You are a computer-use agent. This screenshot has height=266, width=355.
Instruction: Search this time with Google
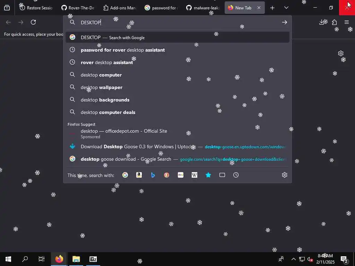tap(125, 175)
